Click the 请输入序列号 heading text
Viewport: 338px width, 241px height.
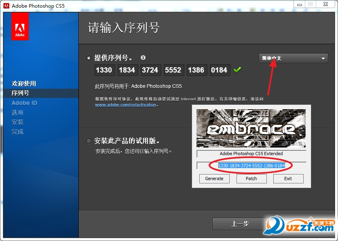pos(124,28)
